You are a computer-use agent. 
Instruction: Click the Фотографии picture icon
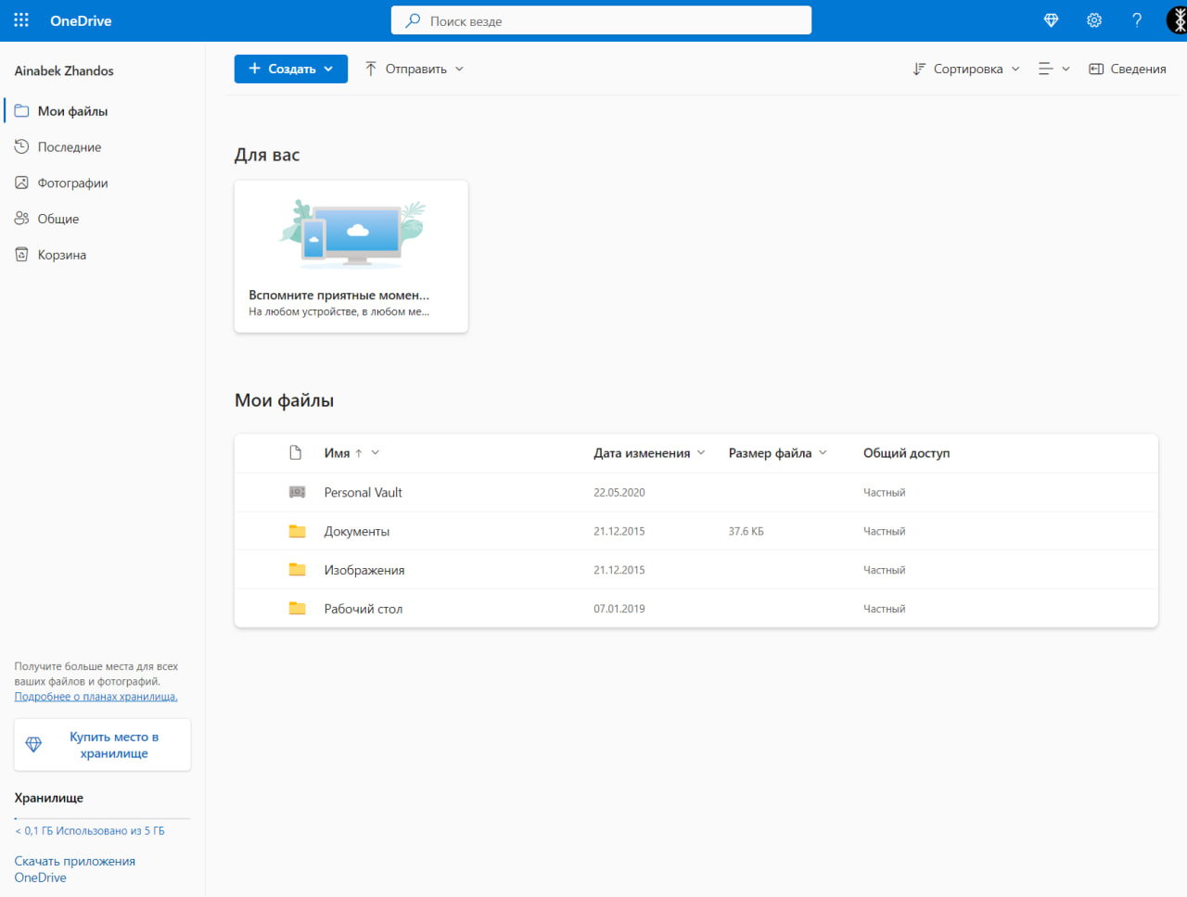21,183
